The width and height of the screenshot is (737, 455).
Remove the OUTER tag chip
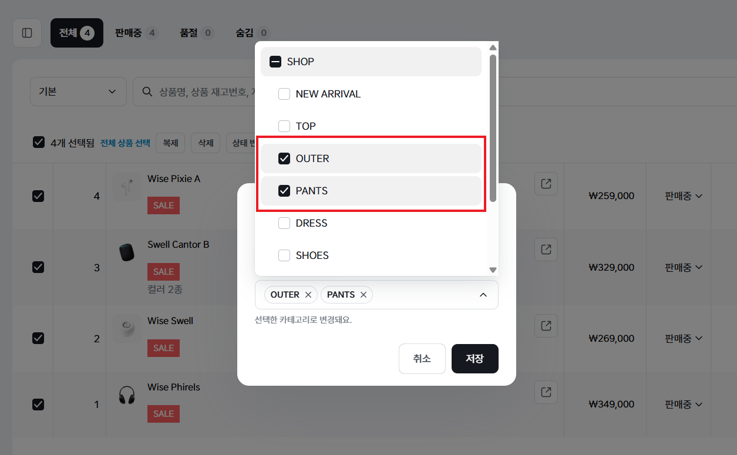coord(308,295)
